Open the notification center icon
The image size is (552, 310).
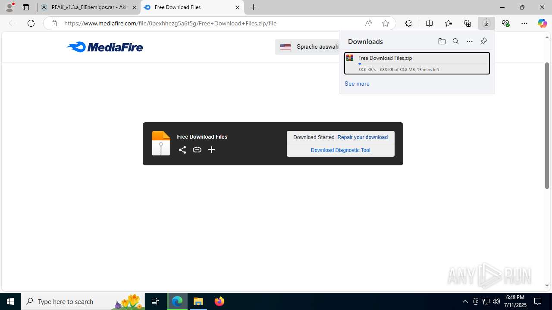538,301
